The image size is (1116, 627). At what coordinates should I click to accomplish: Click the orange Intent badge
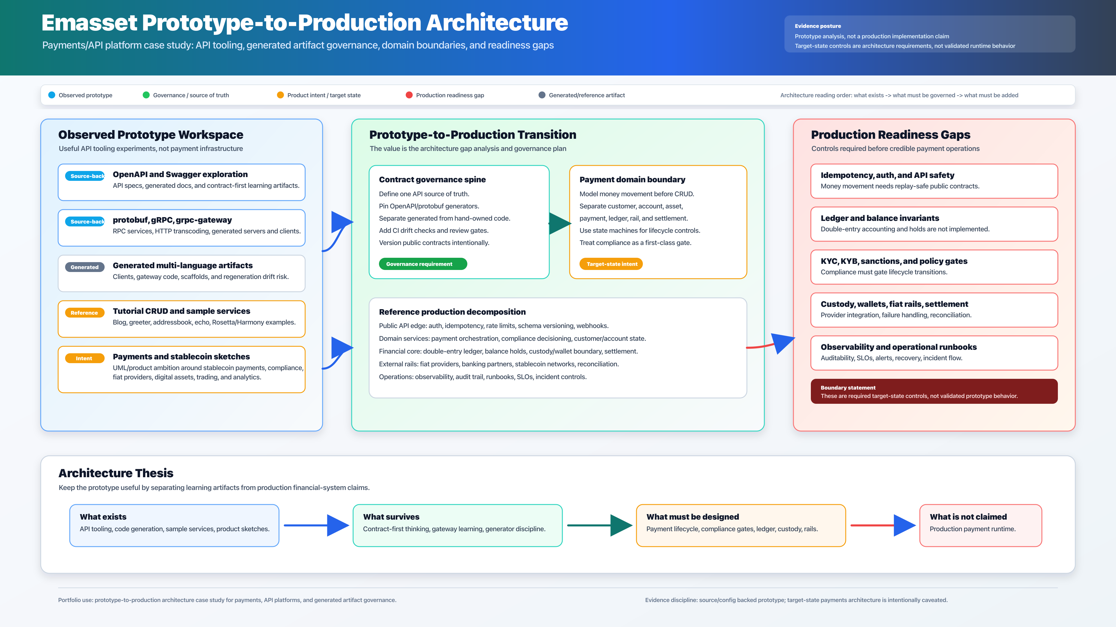click(85, 358)
